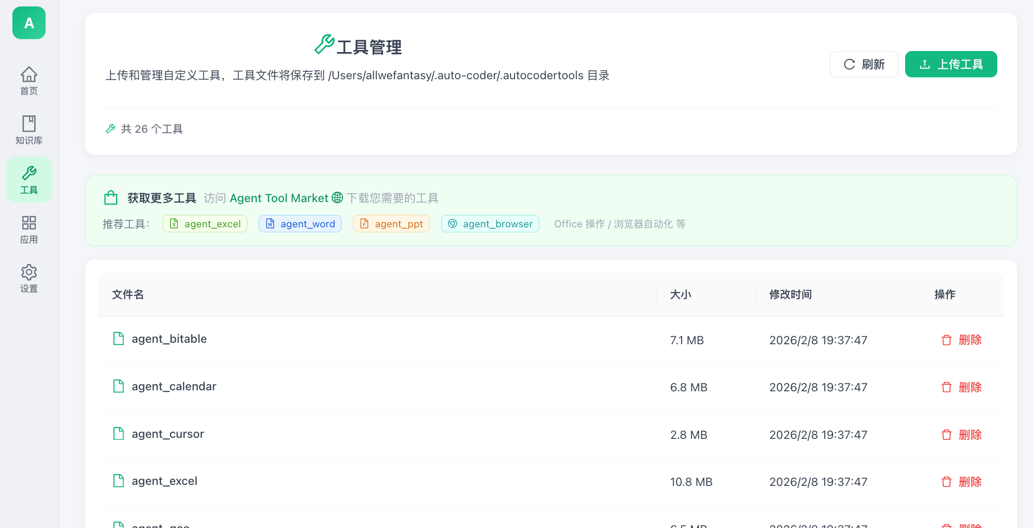The image size is (1033, 528).
Task: Click the 上传工具 upload button
Action: click(951, 64)
